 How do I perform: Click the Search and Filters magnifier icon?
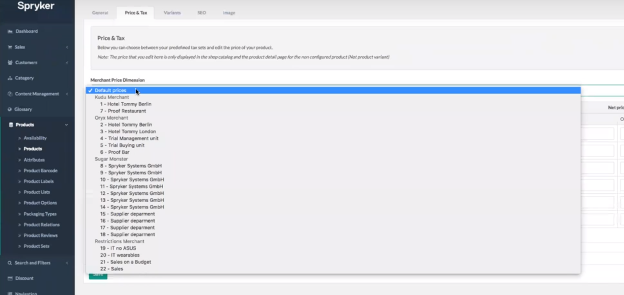(x=10, y=263)
